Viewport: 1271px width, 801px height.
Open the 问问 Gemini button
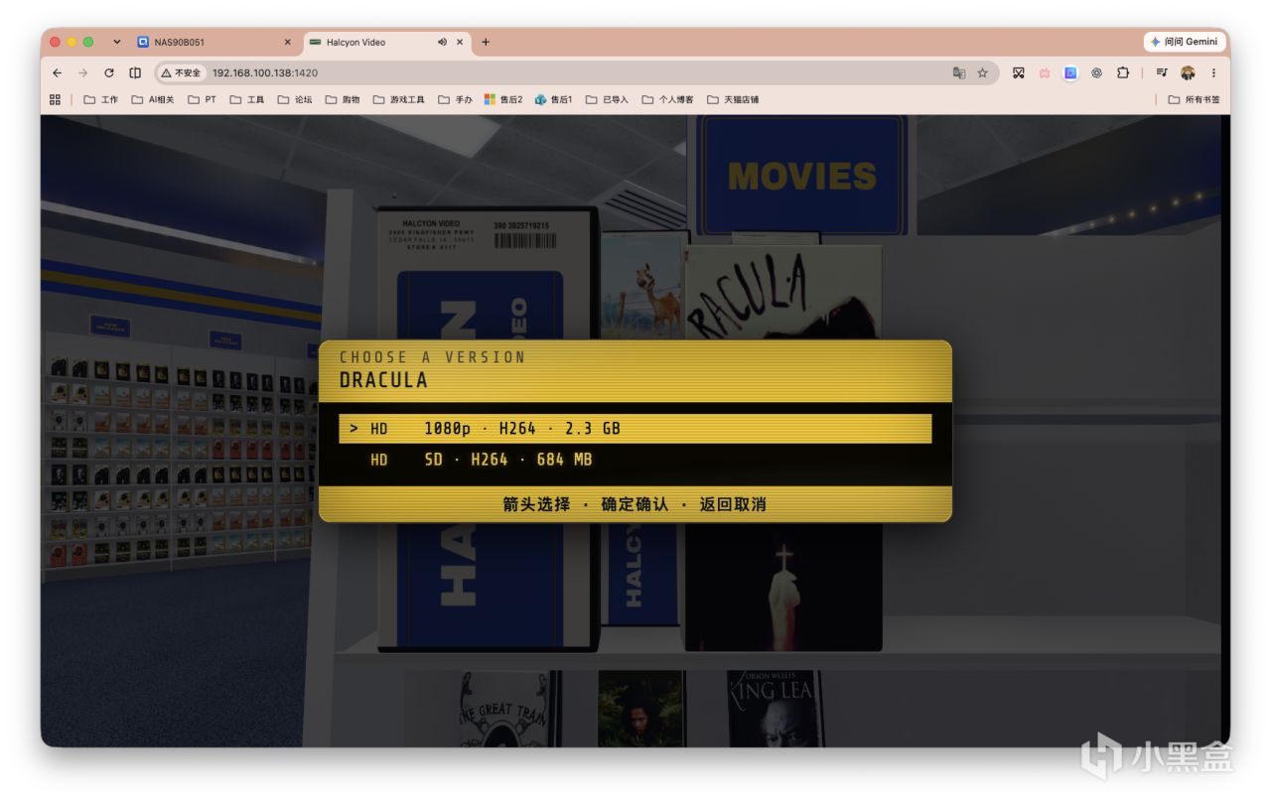(1185, 42)
